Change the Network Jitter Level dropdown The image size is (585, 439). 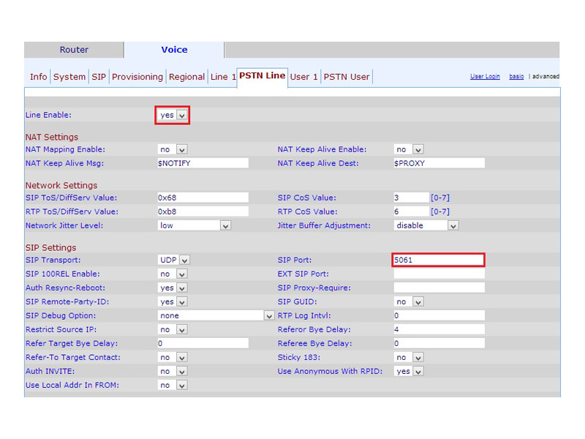[x=195, y=225]
